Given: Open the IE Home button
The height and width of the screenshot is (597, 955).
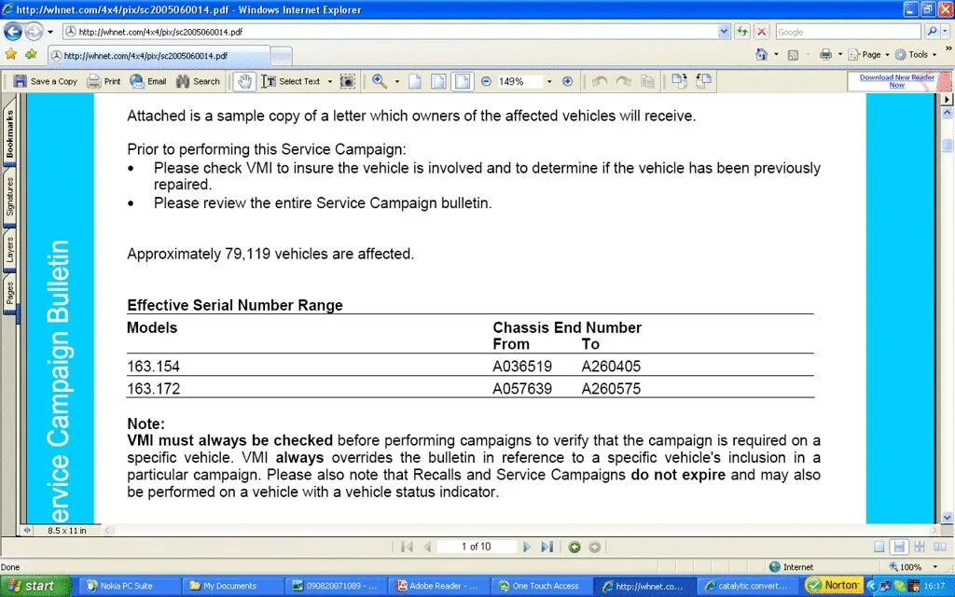Looking at the screenshot, I should [761, 55].
